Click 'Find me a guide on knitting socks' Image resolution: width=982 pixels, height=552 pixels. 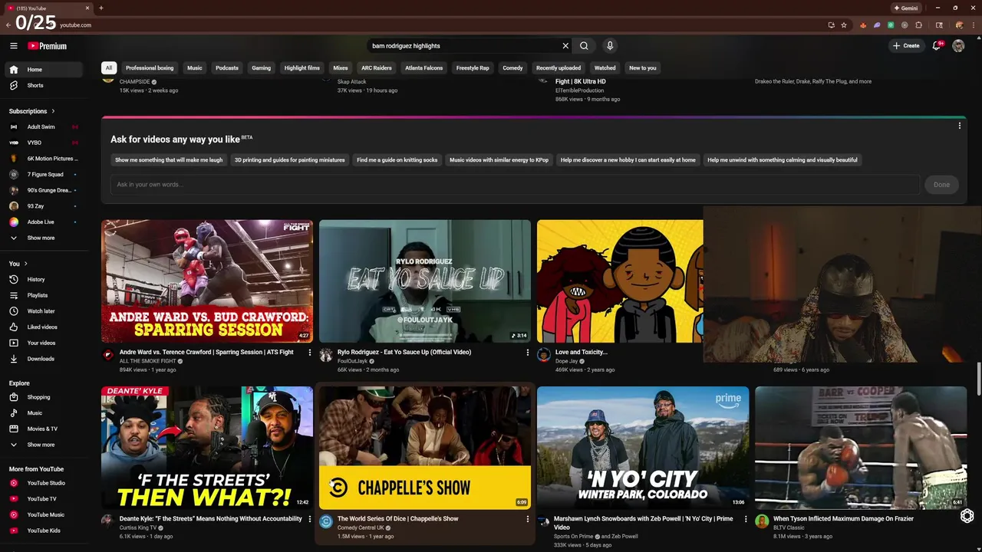397,160
